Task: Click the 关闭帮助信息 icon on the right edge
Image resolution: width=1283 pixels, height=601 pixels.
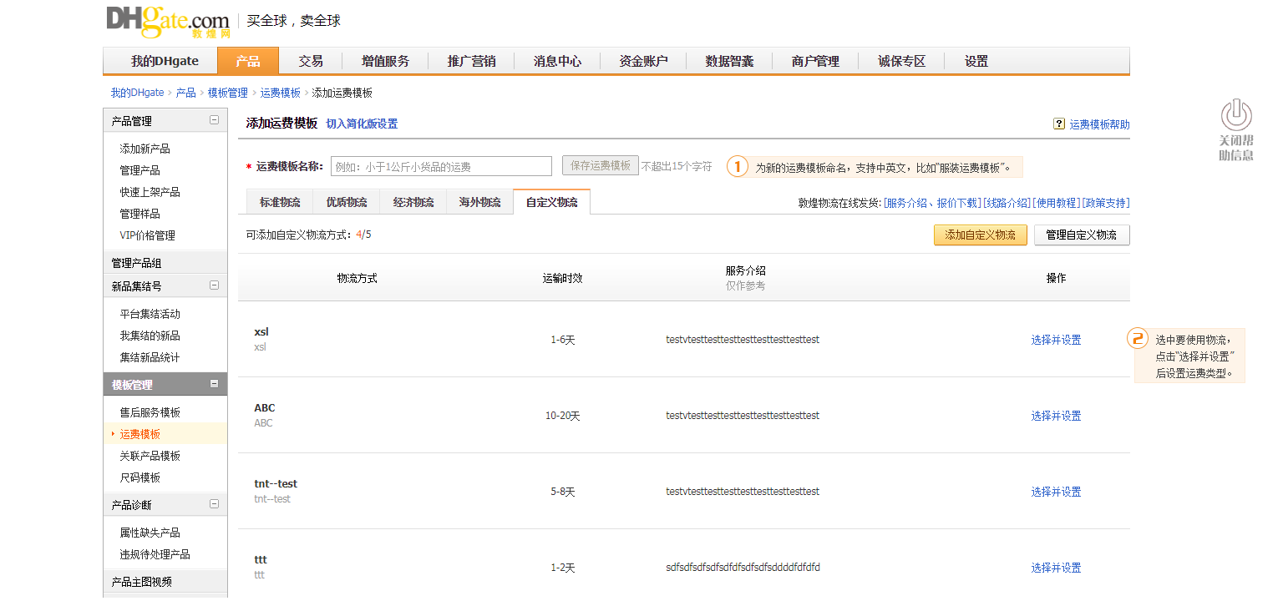Action: click(1235, 117)
